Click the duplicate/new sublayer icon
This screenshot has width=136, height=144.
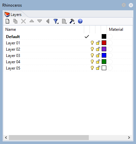(x=15, y=21)
